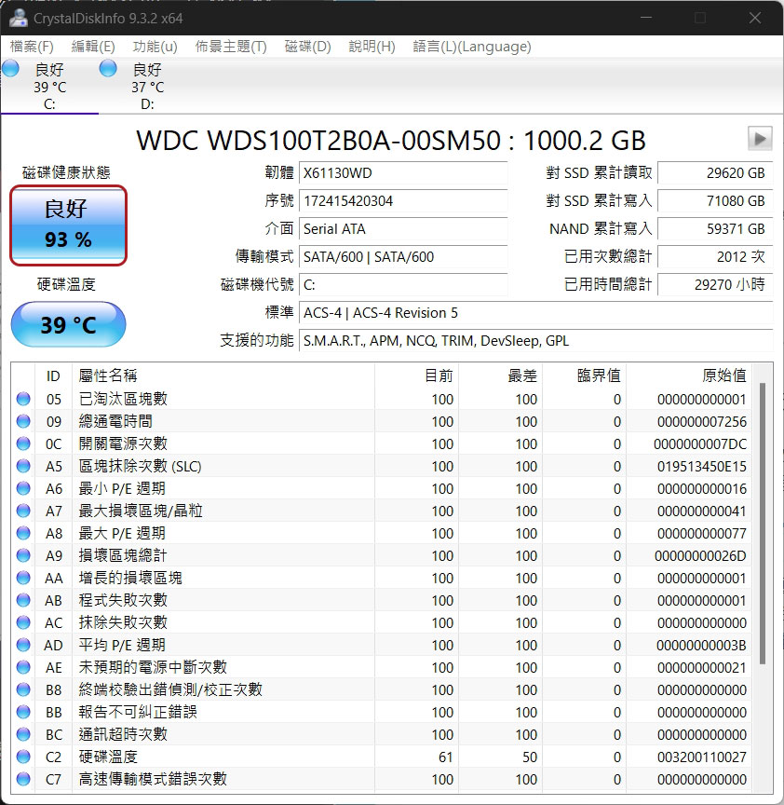
Task: Click the total reads value 29620 GB
Action: (x=715, y=173)
